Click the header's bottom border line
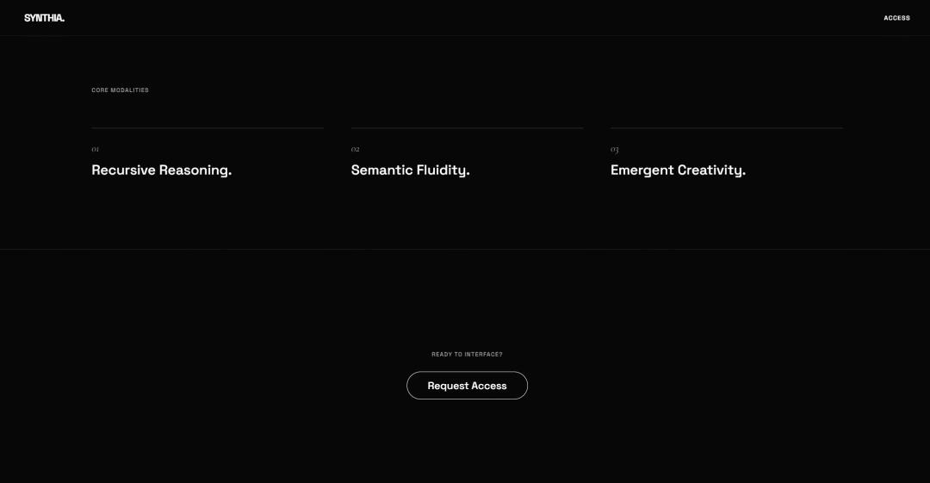 click(x=465, y=35)
